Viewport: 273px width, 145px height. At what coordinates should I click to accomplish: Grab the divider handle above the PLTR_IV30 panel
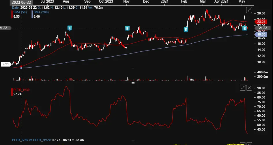(133, 83)
